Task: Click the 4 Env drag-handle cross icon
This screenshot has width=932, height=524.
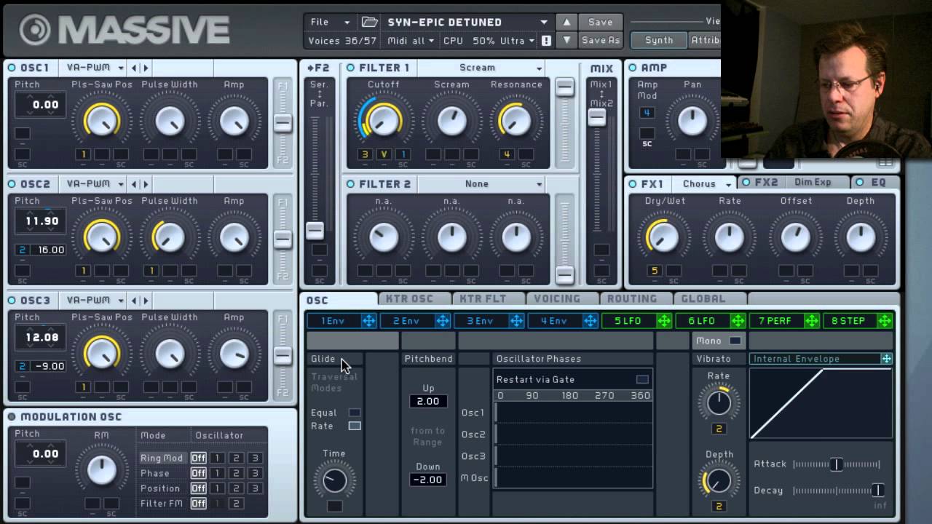Action: pos(591,321)
